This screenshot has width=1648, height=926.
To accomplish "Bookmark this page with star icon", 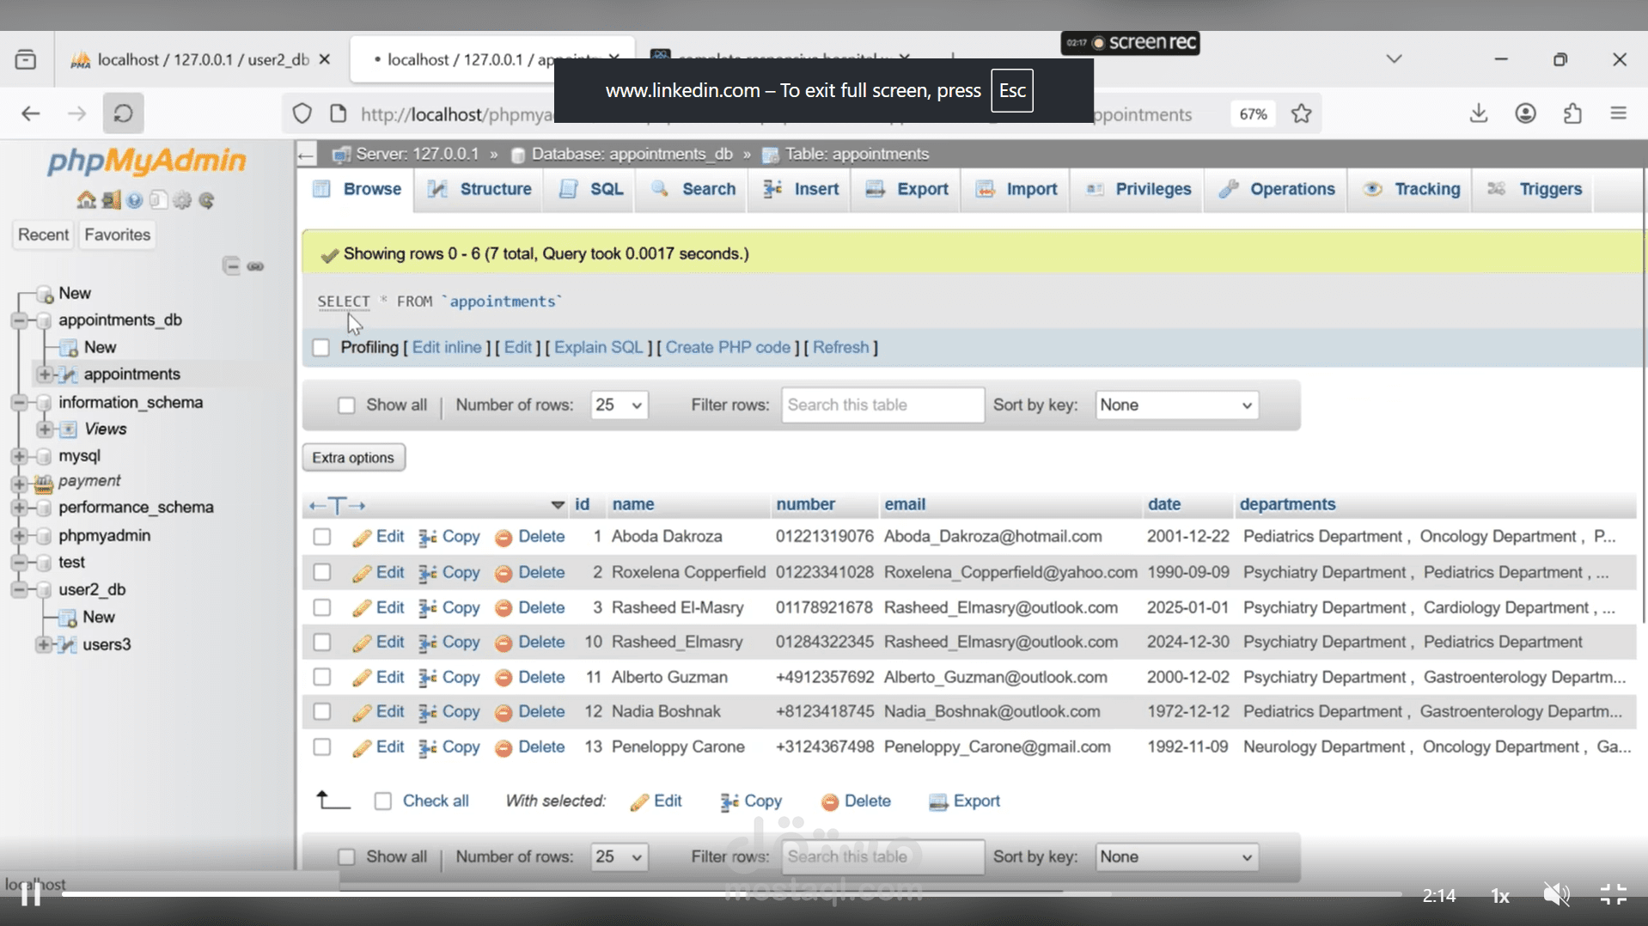I will (1301, 113).
